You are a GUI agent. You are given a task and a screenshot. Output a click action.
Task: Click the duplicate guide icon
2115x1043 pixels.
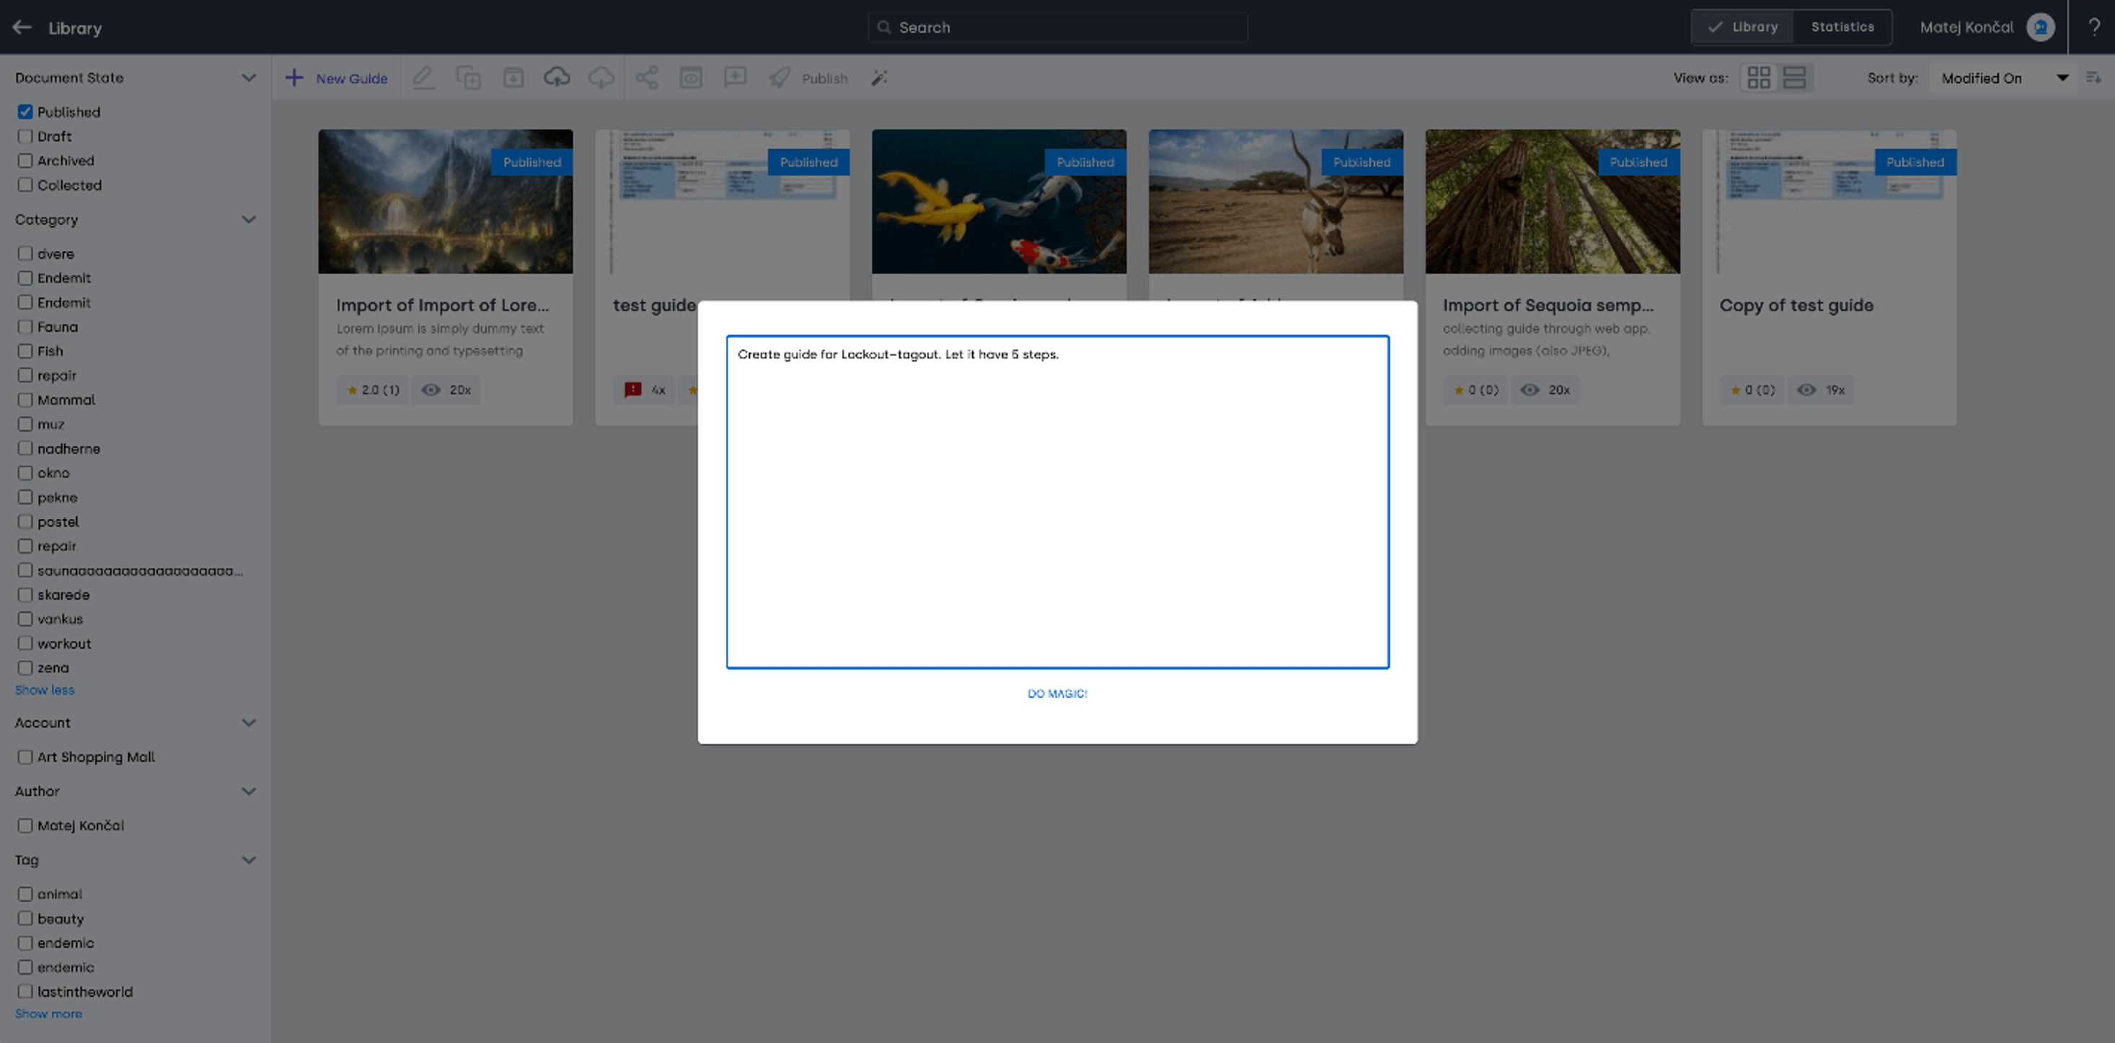[468, 78]
